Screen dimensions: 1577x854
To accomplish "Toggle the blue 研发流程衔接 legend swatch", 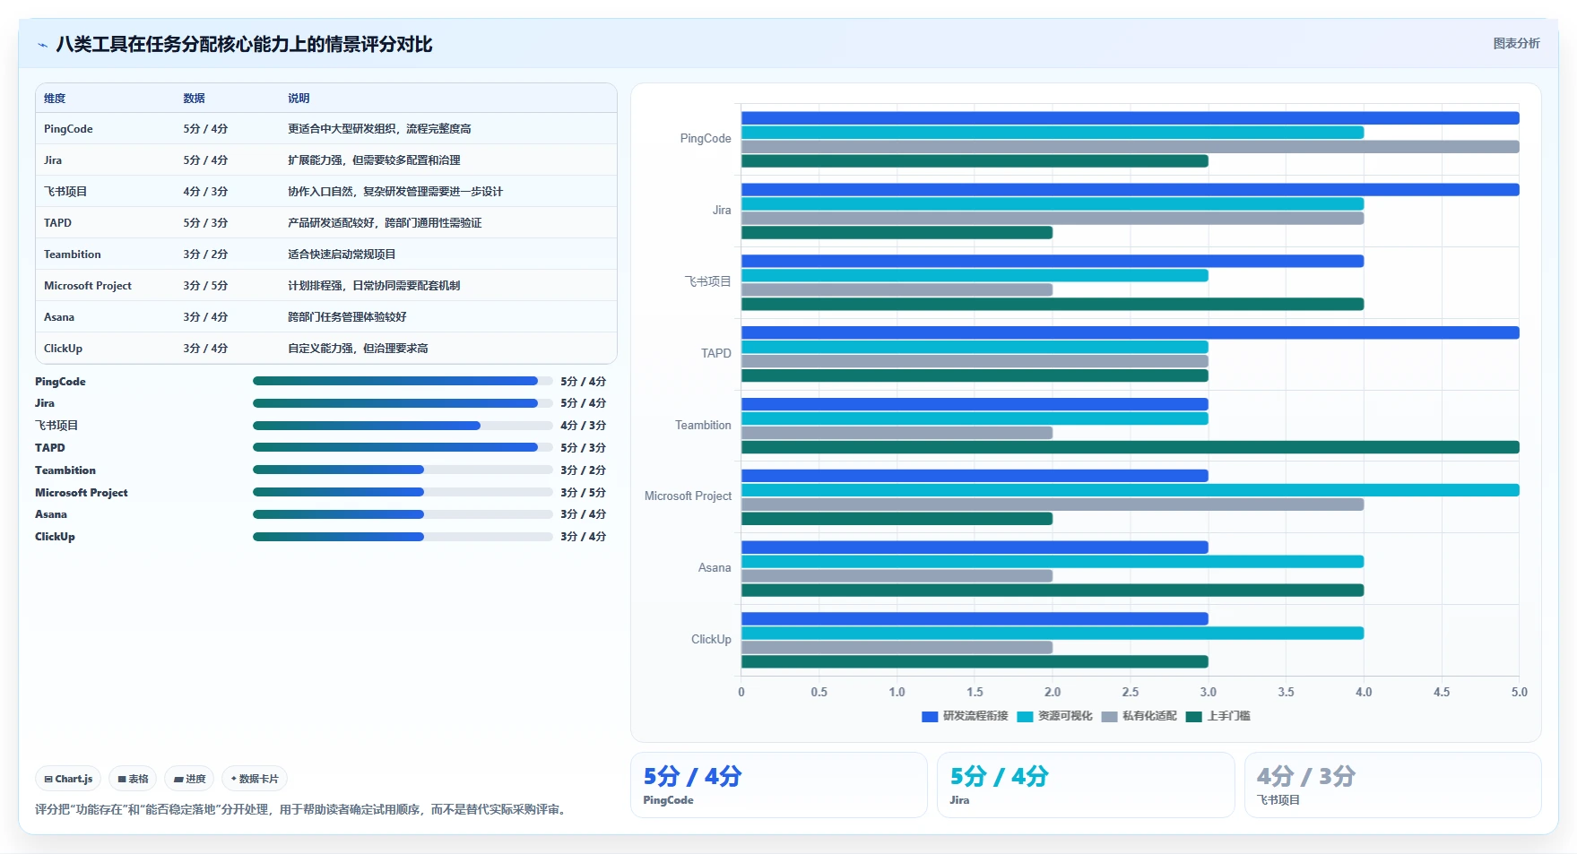I will pyautogui.click(x=930, y=716).
